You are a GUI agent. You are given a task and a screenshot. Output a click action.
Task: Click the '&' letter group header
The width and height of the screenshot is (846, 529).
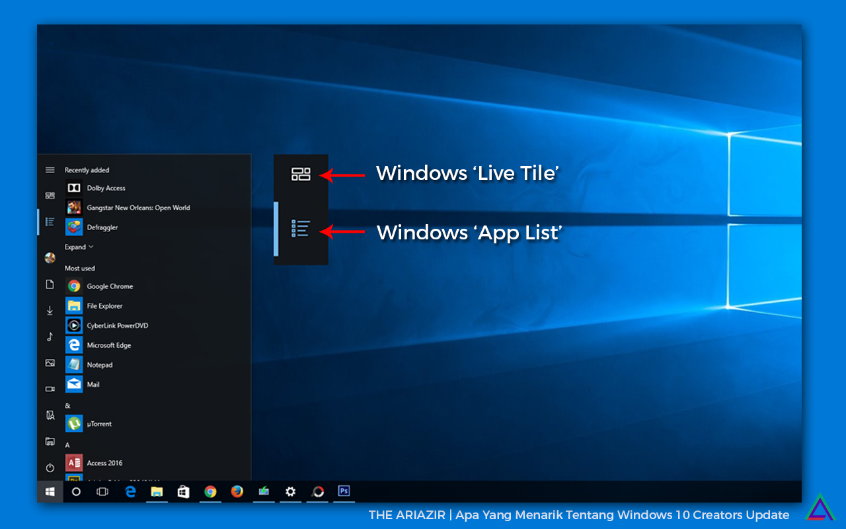(67, 405)
